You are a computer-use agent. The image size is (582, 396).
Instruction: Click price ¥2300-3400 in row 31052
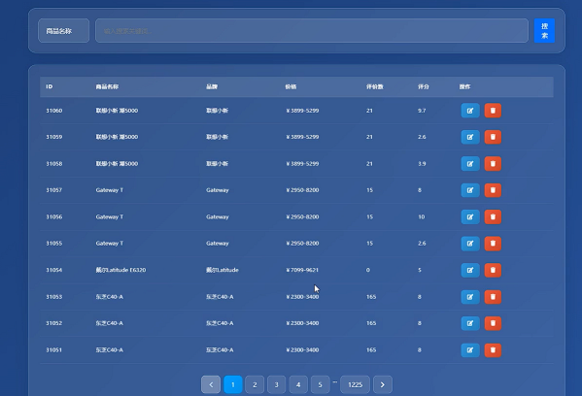coord(302,323)
